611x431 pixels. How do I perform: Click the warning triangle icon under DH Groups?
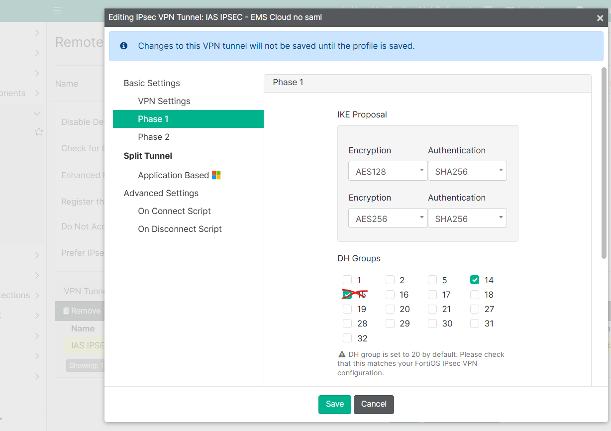[342, 354]
